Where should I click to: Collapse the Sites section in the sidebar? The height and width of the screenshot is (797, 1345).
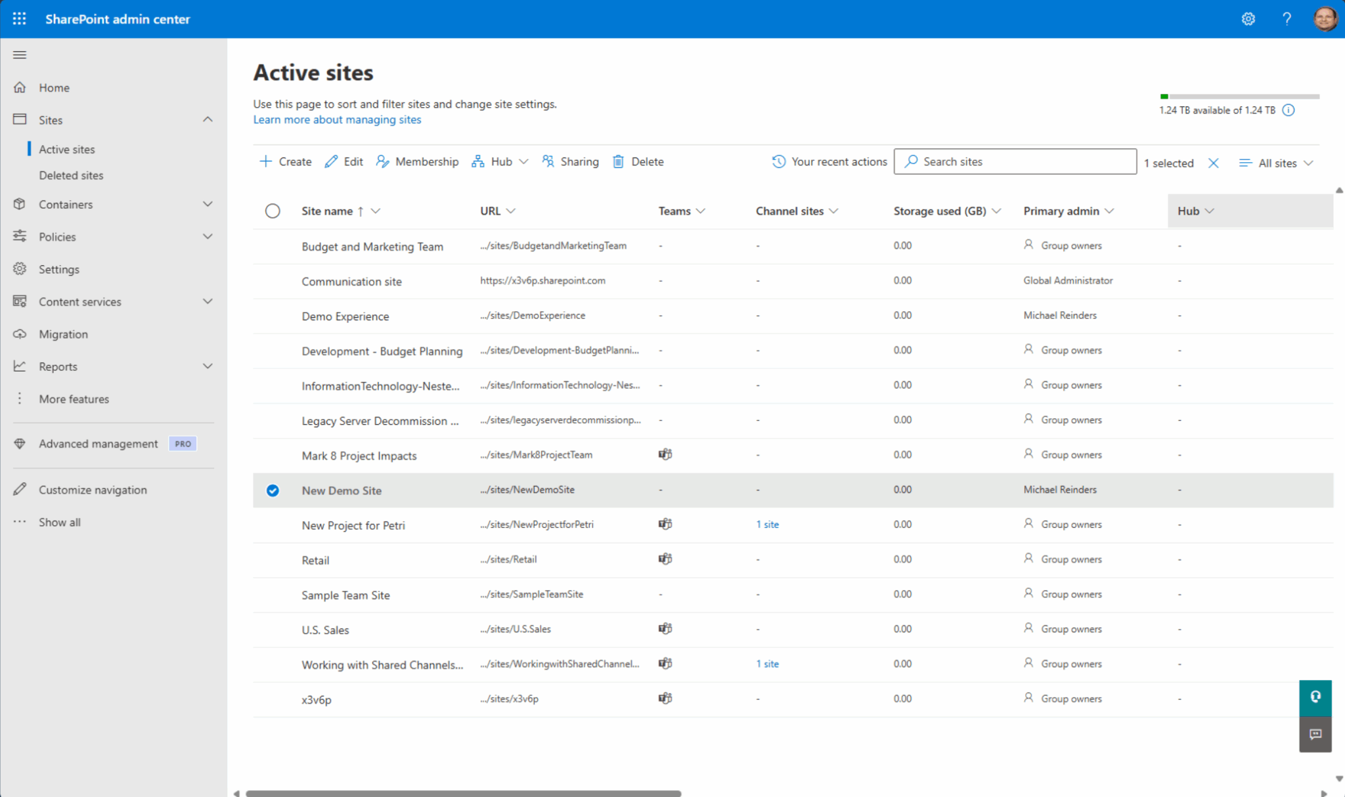[208, 119]
